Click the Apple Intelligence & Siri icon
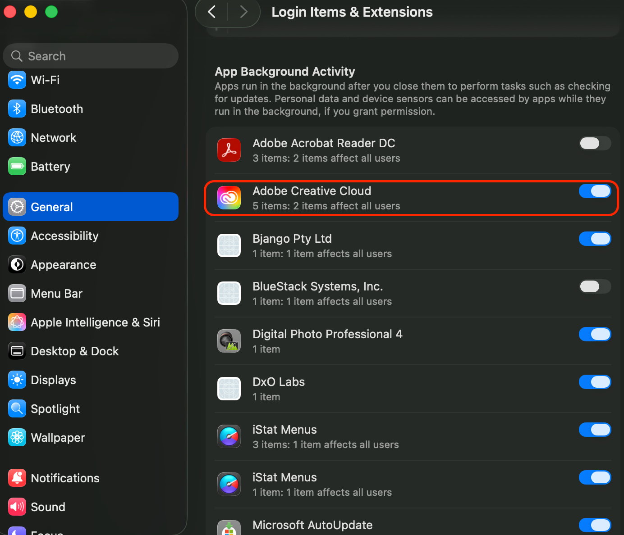The image size is (624, 535). tap(17, 322)
